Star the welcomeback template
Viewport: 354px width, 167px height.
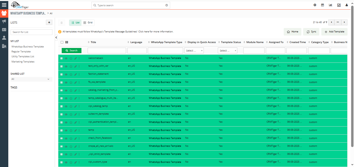coord(71,58)
